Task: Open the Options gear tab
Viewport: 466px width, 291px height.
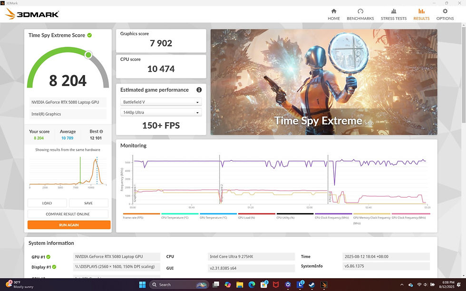Action: pos(445,15)
